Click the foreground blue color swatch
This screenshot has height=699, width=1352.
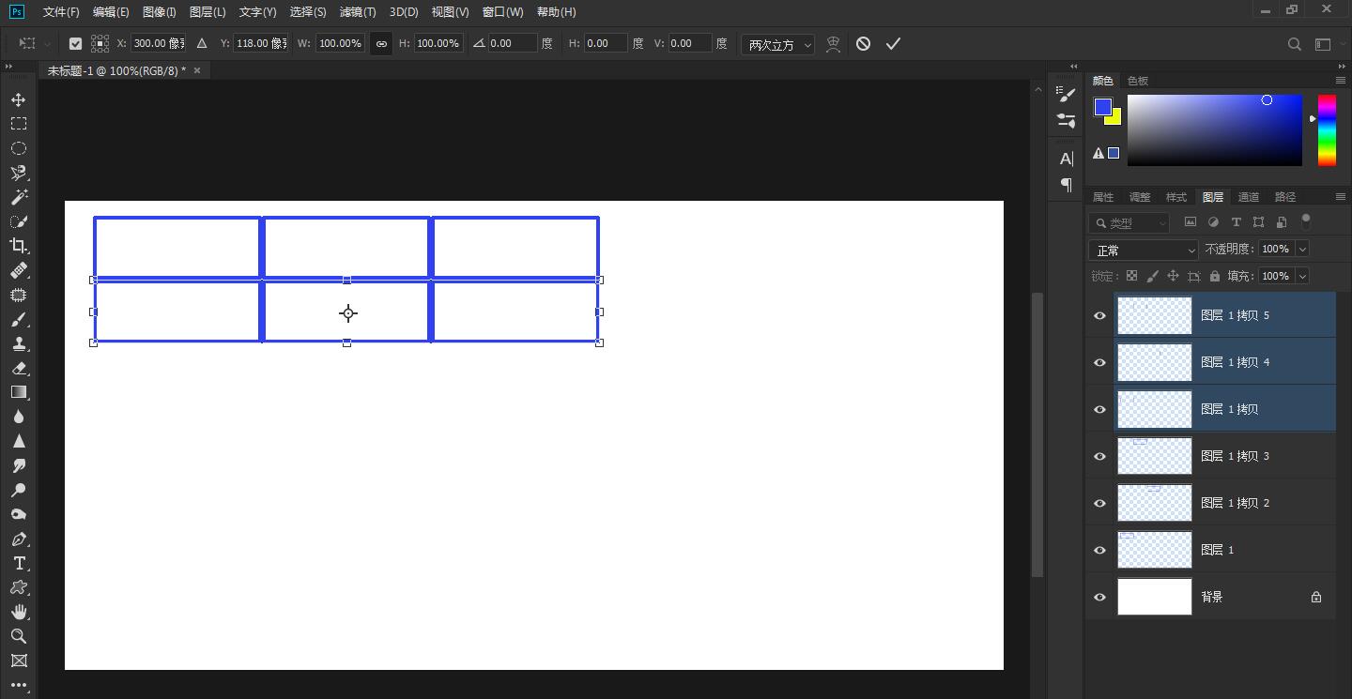click(x=1102, y=107)
